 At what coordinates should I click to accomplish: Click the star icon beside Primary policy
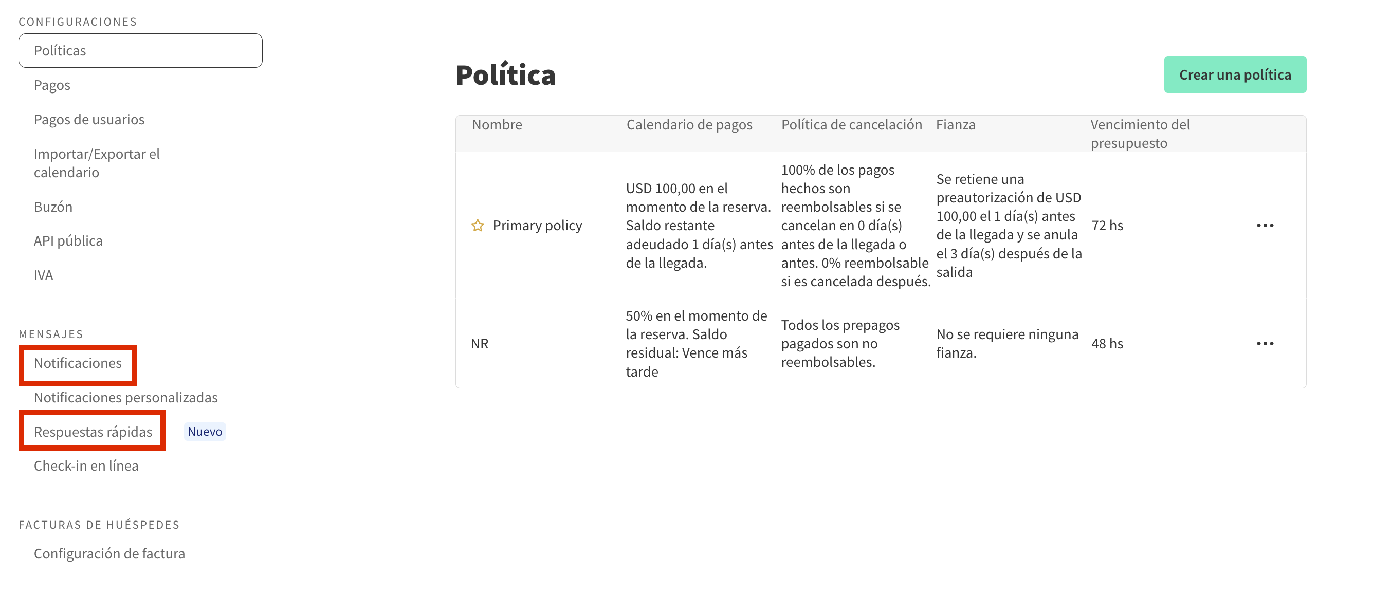coord(478,226)
